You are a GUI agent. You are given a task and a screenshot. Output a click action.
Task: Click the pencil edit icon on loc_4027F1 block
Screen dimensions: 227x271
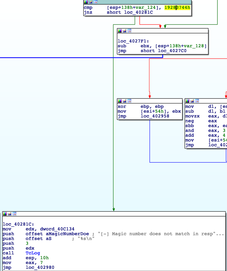[x=124, y=31]
